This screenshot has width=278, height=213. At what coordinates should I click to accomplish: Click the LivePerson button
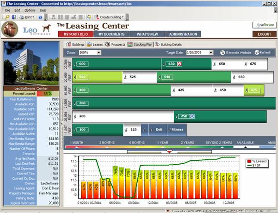264,25
